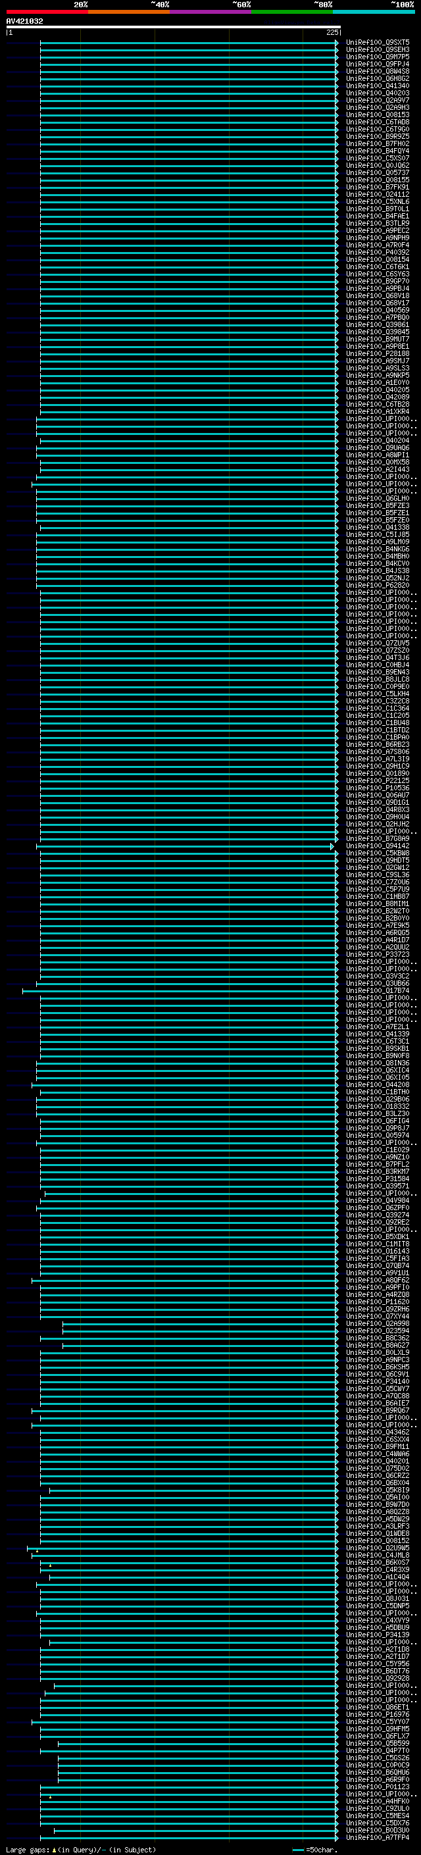Open the UniRef100_P40392 entry

378,252
